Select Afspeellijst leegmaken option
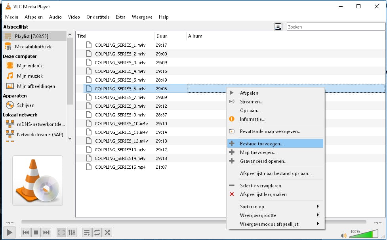The image size is (387, 240). pos(263,194)
